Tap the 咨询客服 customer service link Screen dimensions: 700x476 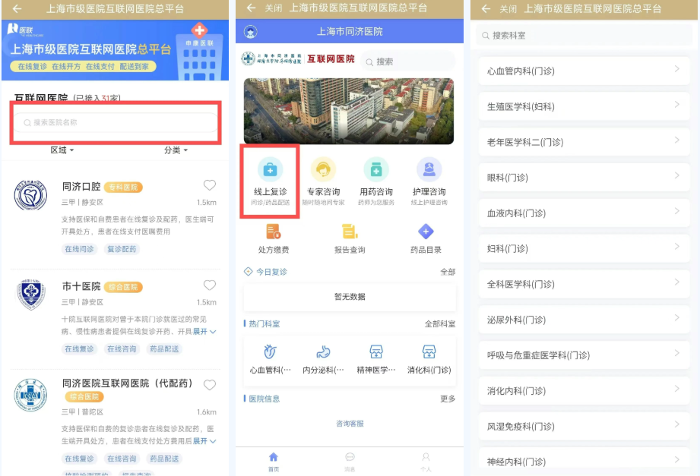pos(350,424)
